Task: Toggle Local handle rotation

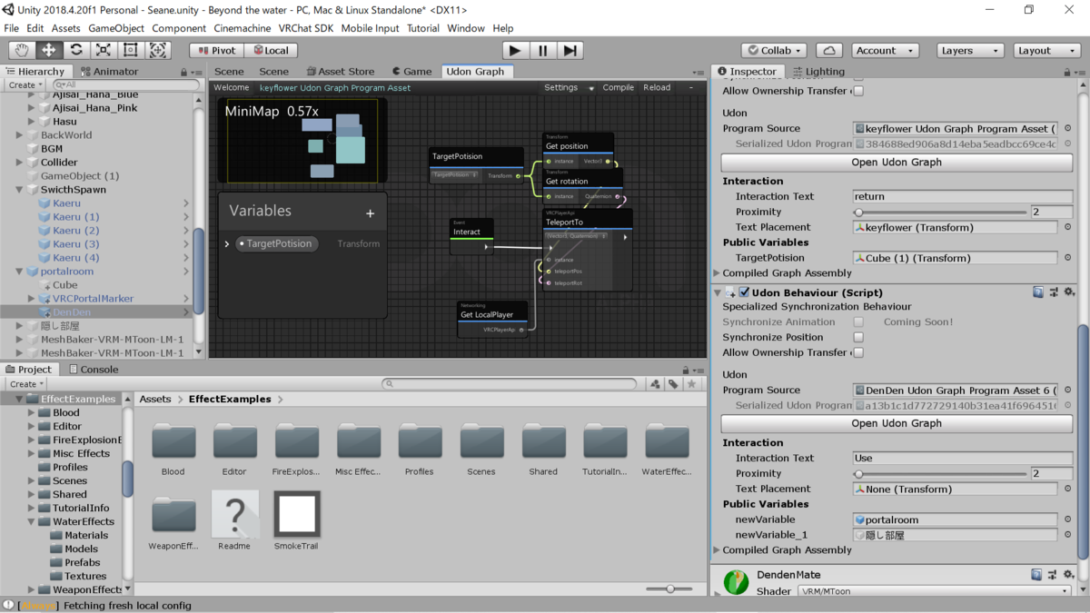Action: [x=271, y=51]
